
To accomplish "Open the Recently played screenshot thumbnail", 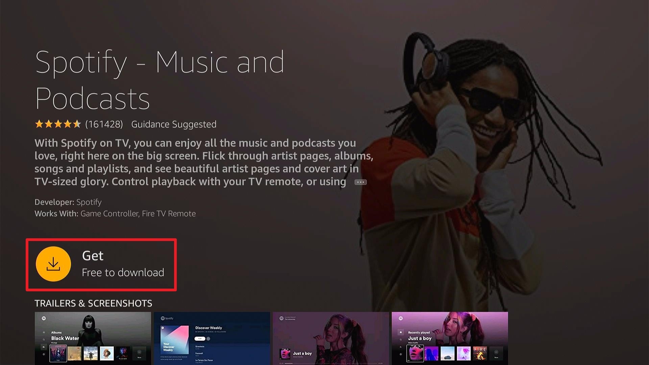I will (450, 338).
